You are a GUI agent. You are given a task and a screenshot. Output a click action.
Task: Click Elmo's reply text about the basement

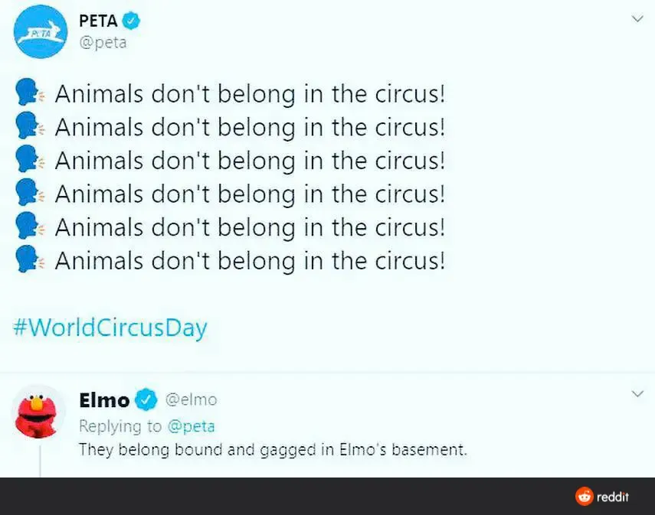(273, 449)
